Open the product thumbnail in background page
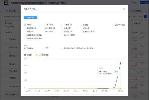 6,3
